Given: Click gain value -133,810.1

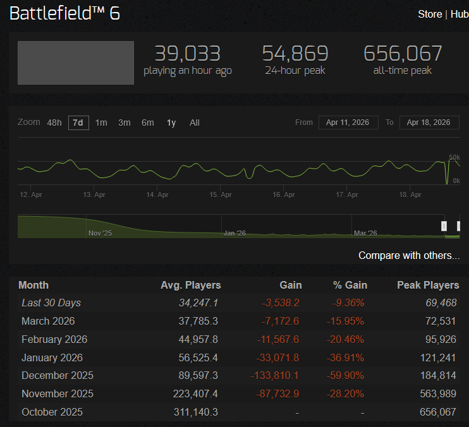Looking at the screenshot, I should [274, 375].
